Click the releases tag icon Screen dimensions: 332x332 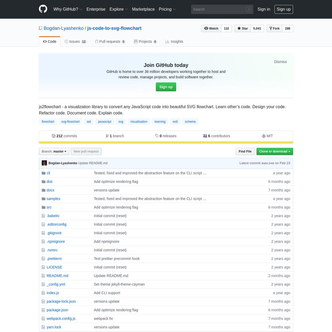pyautogui.click(x=157, y=136)
